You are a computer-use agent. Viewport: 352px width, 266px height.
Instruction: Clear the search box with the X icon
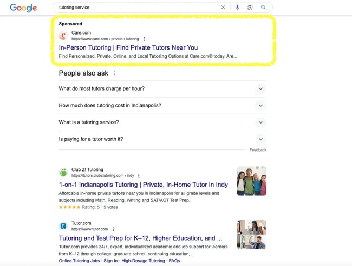point(223,8)
